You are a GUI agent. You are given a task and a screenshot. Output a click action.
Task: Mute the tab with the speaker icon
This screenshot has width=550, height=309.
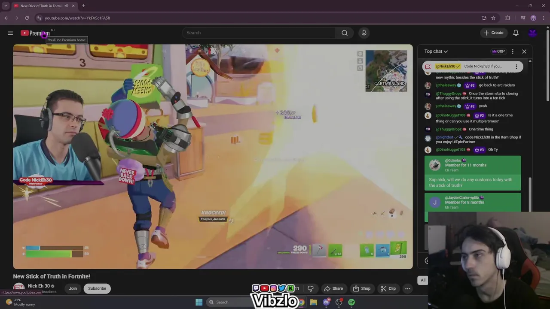(x=66, y=6)
